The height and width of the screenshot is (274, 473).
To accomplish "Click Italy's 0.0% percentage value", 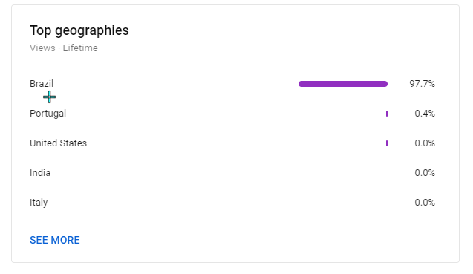I will point(425,203).
